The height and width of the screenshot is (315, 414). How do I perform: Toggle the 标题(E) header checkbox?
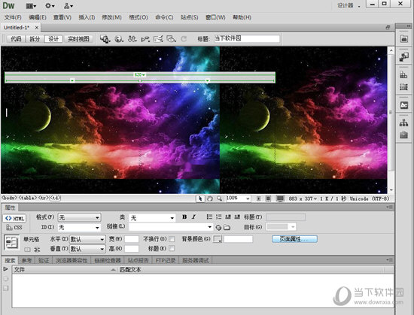click(172, 248)
